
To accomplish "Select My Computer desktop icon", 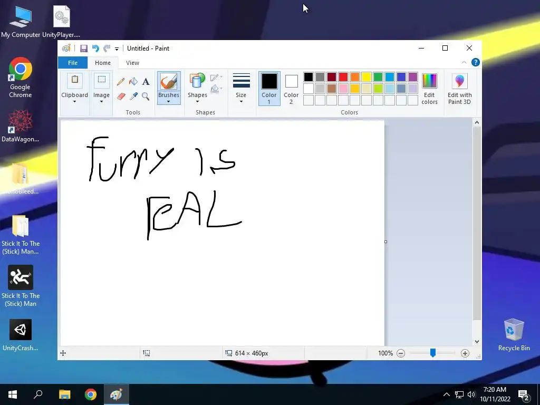I will 21,21.
